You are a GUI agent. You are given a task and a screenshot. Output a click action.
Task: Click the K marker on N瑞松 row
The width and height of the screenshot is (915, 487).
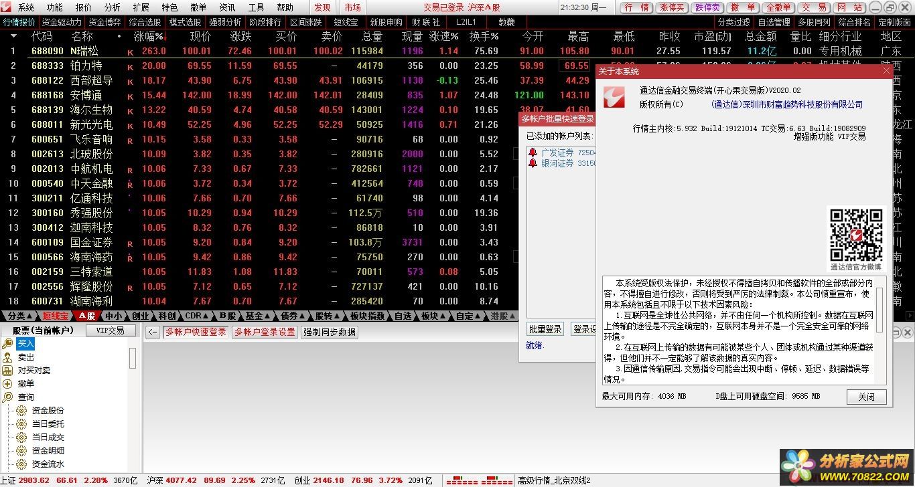pos(130,52)
